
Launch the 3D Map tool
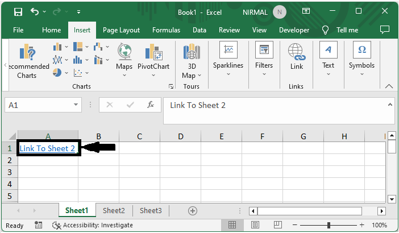coord(189,60)
